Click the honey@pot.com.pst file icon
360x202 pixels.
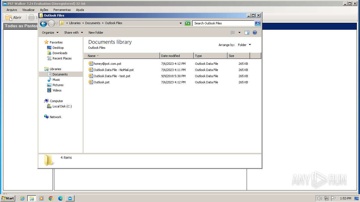tap(91, 63)
